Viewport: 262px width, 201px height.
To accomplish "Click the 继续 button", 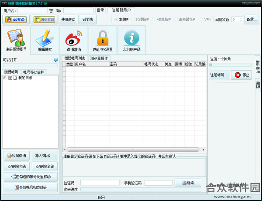I will tap(188, 183).
